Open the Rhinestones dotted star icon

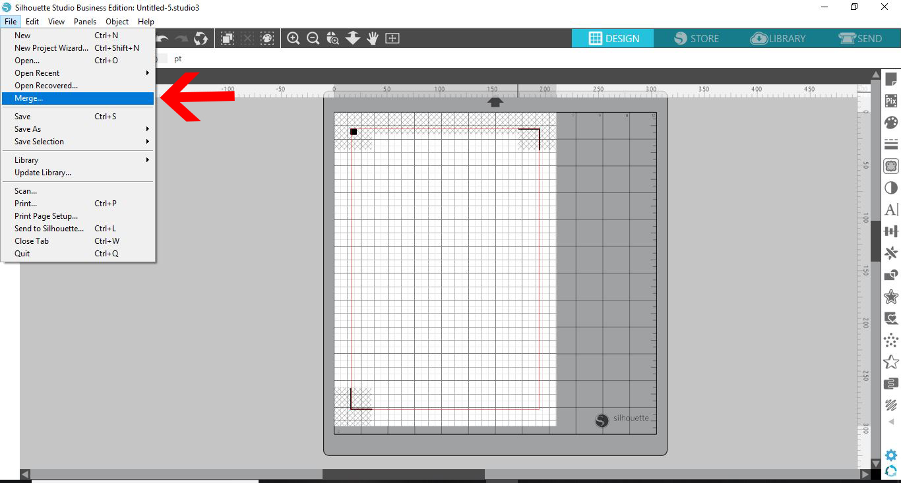891,340
